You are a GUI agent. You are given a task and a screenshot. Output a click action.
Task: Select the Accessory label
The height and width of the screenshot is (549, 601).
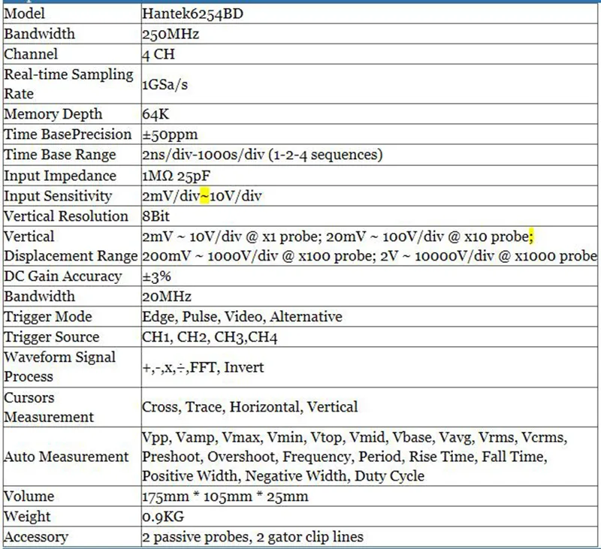[35, 537]
